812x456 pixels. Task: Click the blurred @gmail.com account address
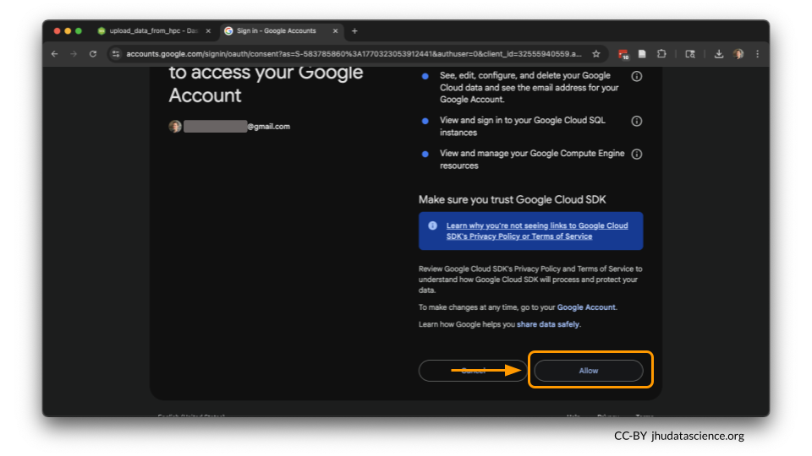tap(237, 126)
